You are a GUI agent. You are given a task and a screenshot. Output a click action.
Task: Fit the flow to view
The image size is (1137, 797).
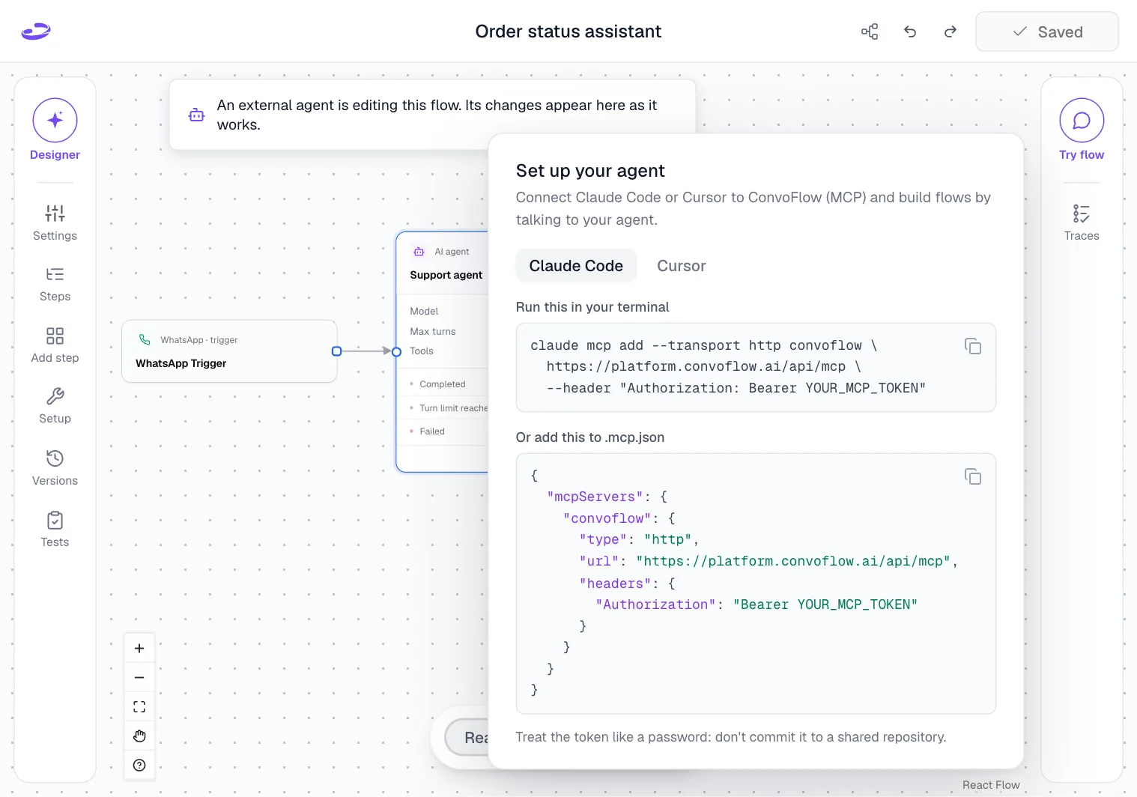click(x=139, y=706)
